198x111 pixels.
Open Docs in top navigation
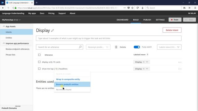point(42,13)
